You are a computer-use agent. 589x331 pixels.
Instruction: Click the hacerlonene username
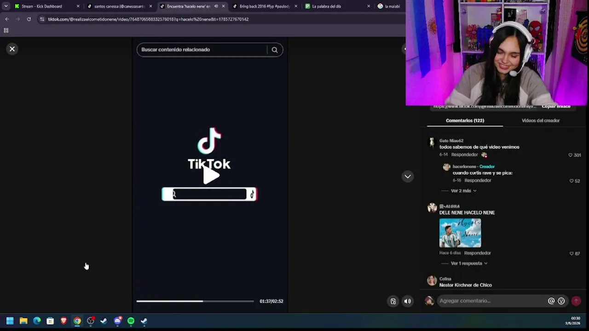(x=464, y=166)
